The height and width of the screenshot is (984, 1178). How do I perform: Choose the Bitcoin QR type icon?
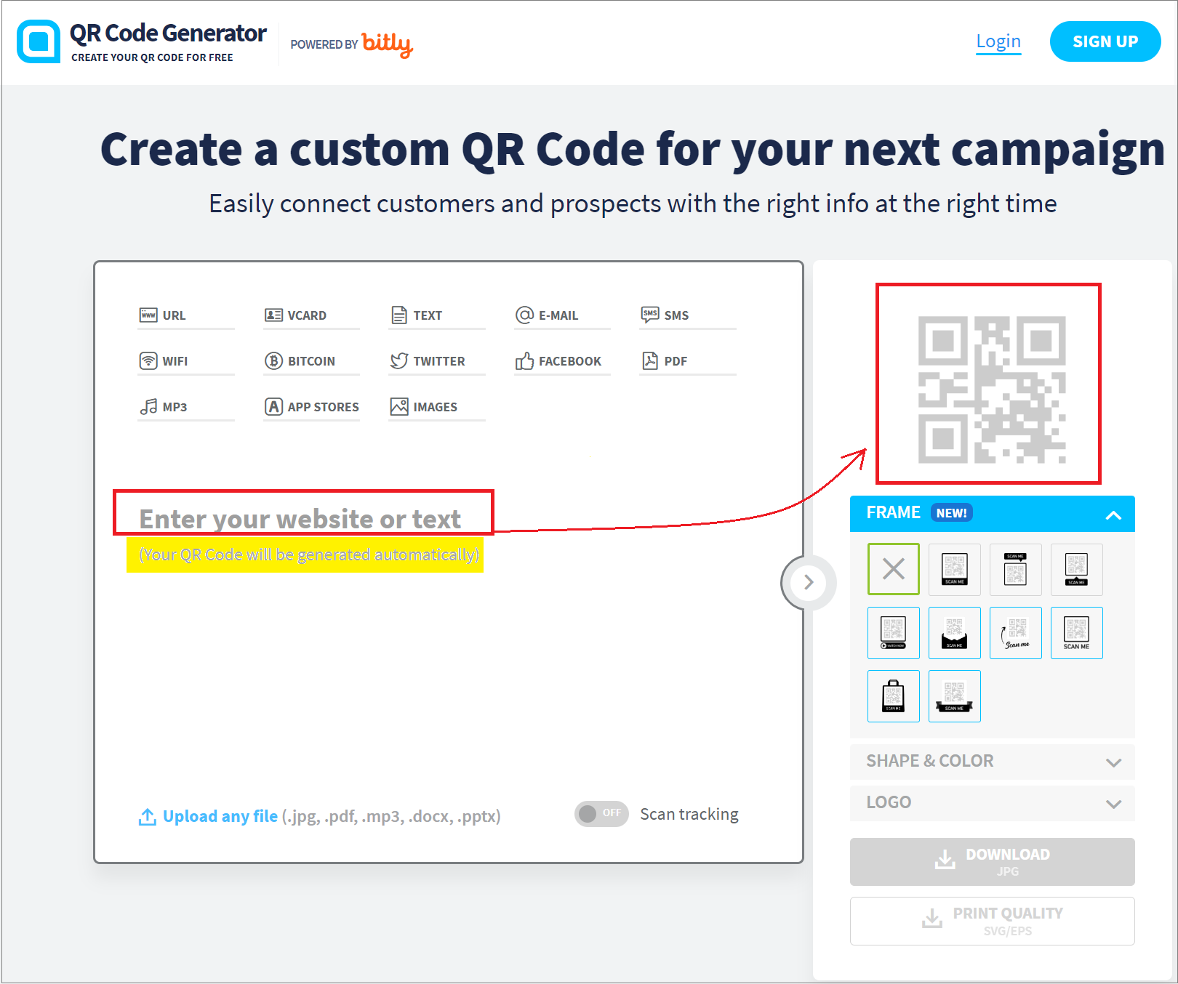[273, 361]
